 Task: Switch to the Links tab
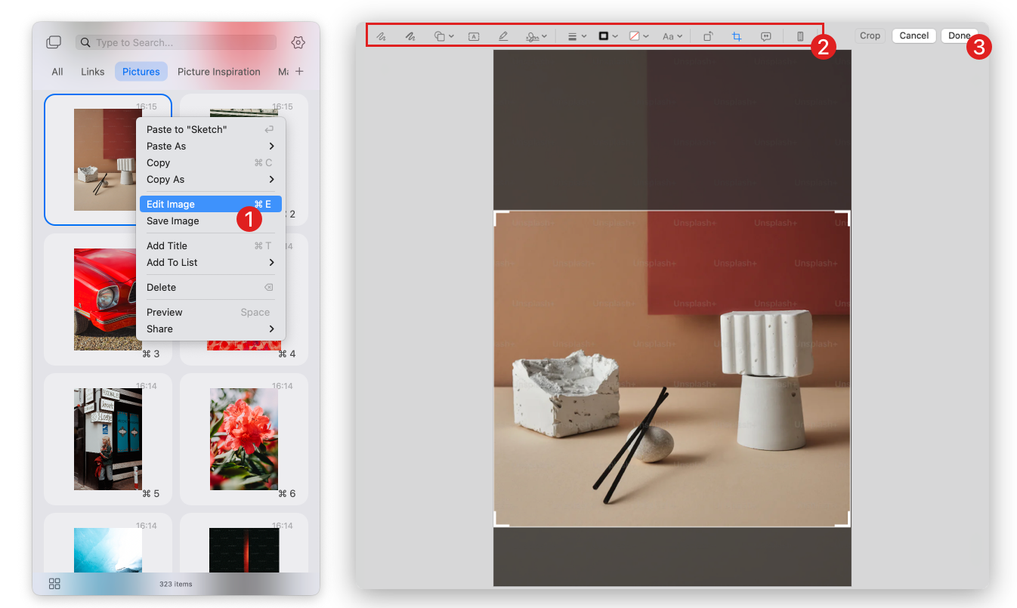tap(93, 72)
